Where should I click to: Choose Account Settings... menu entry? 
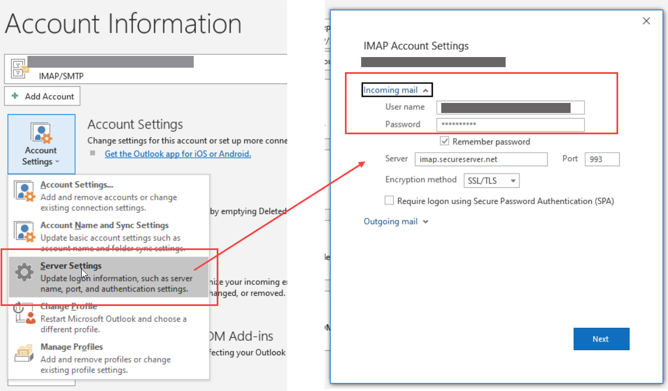coord(109,196)
